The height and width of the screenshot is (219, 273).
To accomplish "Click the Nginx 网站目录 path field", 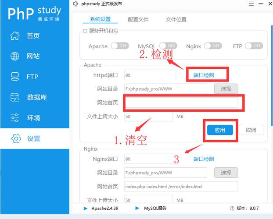I will pos(165,173).
